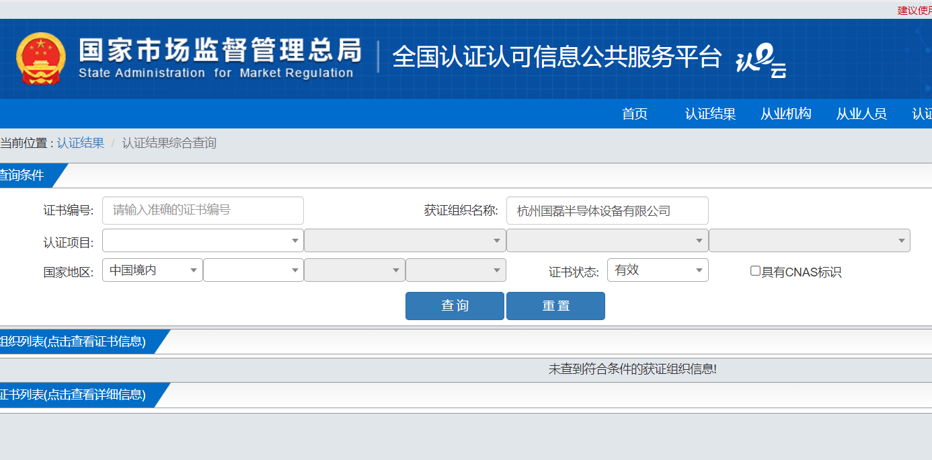Open the fourth 认证项目 dropdown
Image resolution: width=932 pixels, height=460 pixels.
[x=810, y=240]
